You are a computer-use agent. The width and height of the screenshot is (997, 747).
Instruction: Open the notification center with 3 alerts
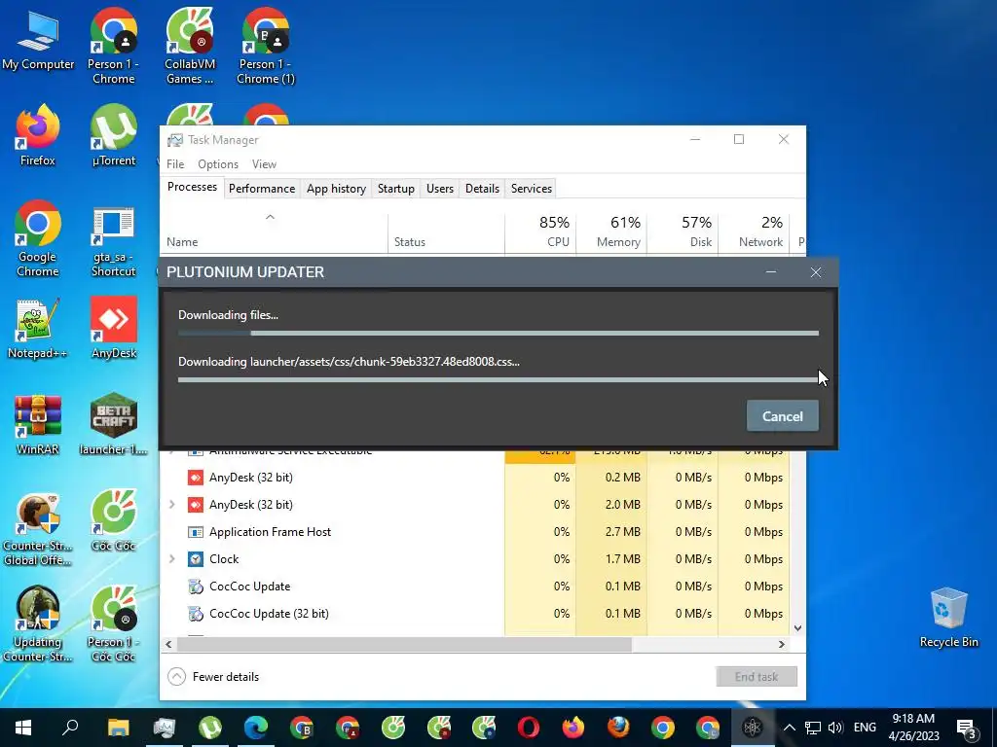(967, 729)
